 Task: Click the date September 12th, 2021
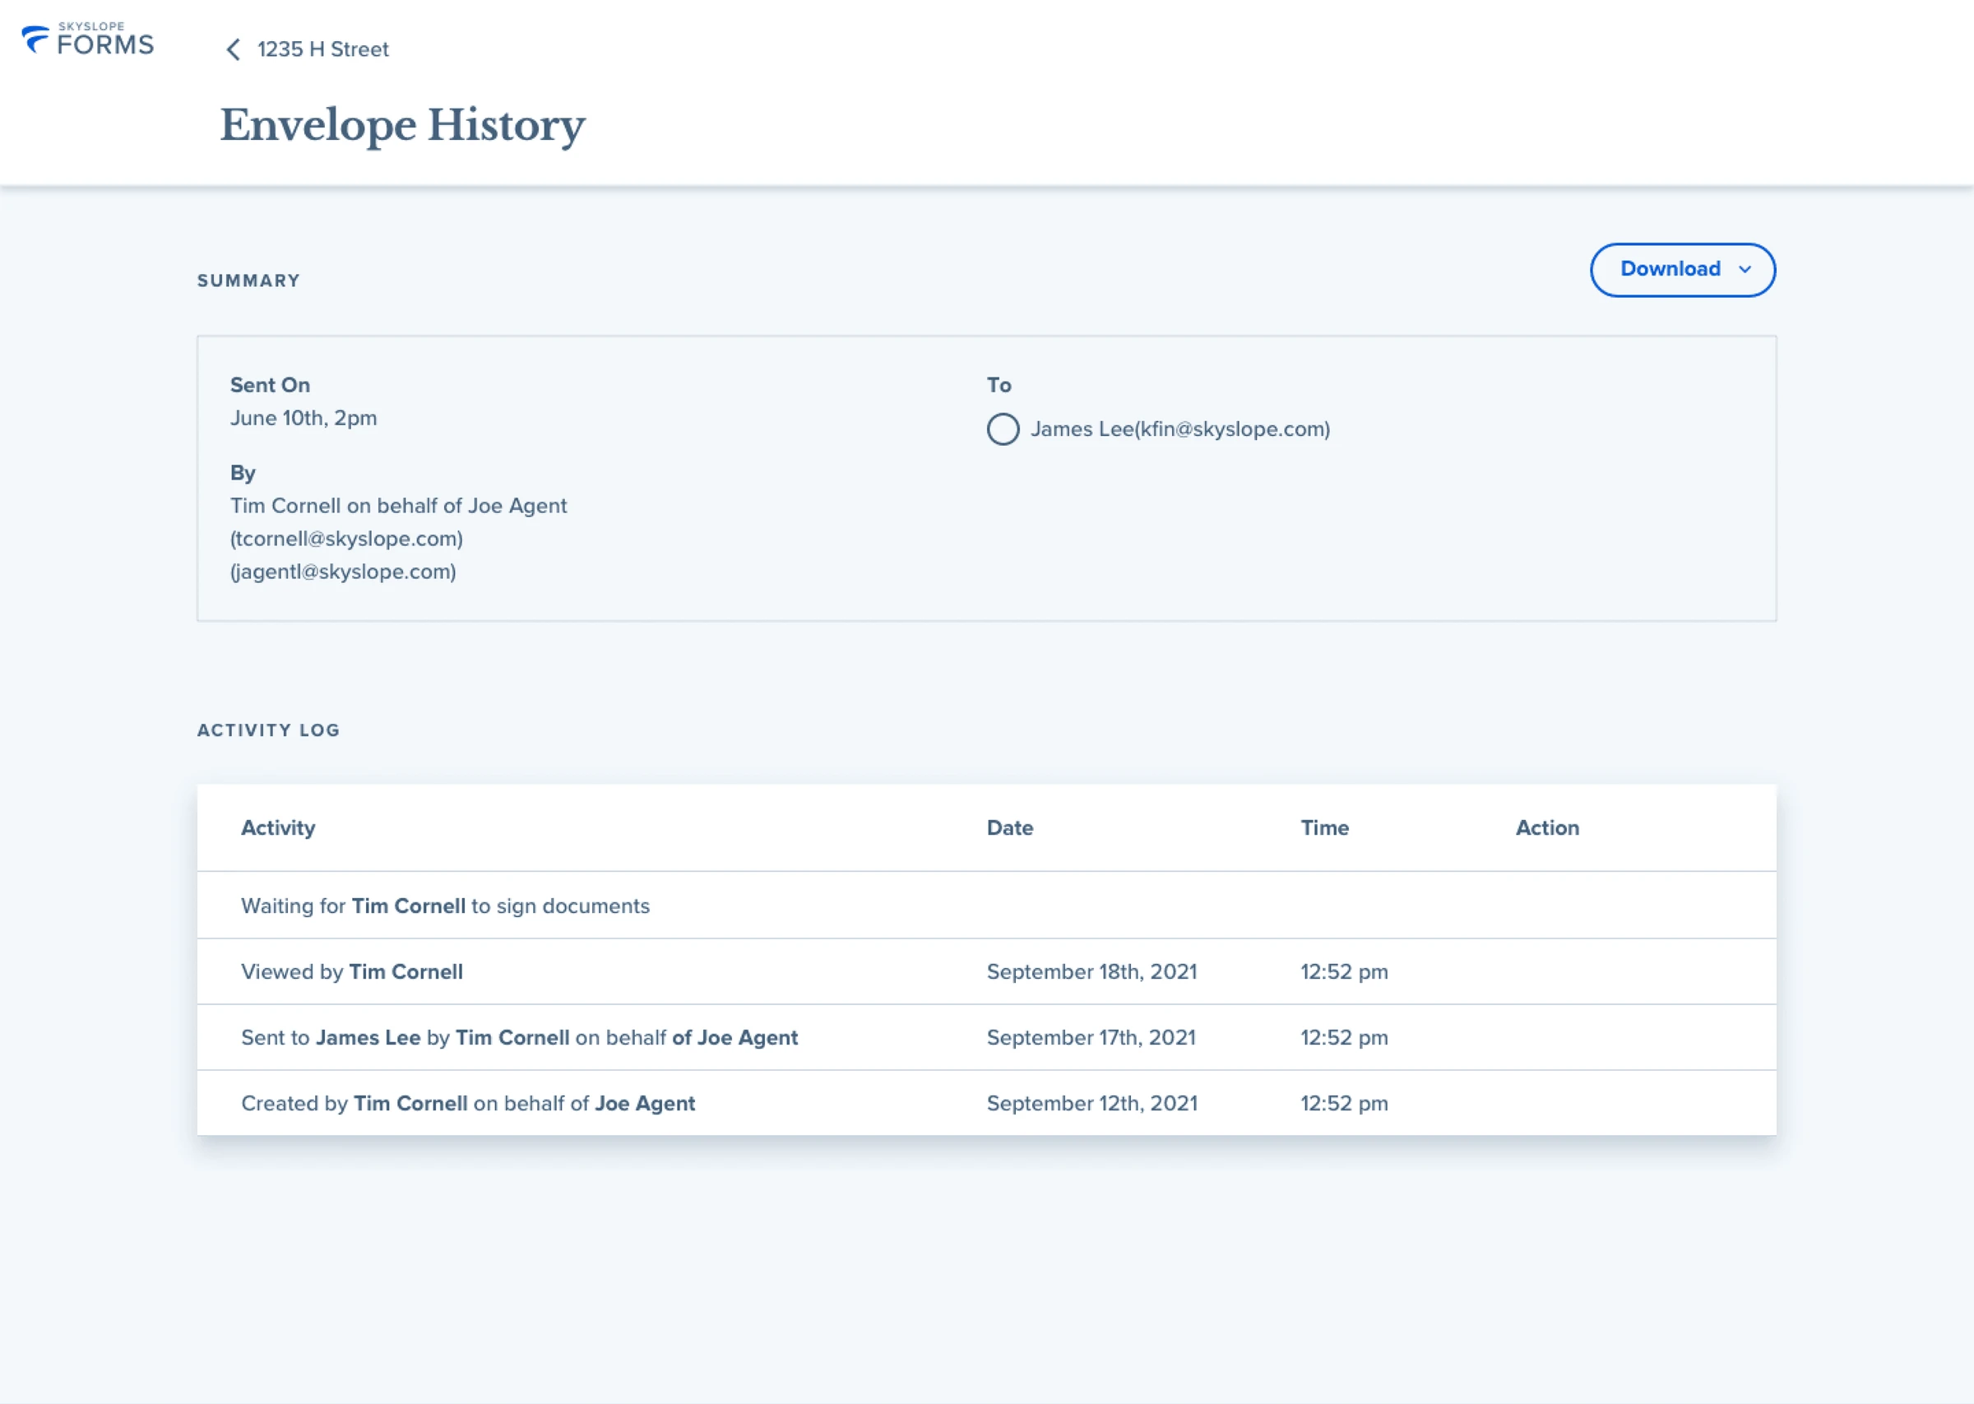1091,1103
